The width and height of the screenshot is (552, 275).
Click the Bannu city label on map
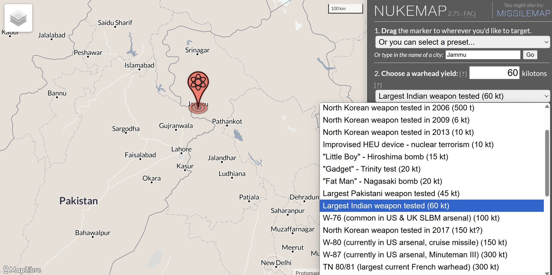pyautogui.click(x=57, y=93)
